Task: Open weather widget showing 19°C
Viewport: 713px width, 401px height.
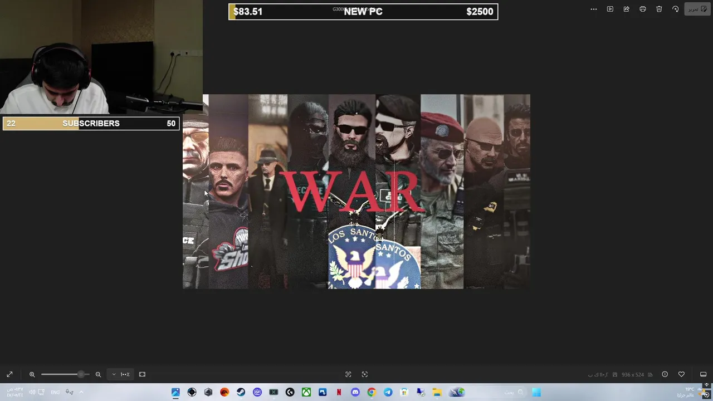Action: click(x=691, y=392)
